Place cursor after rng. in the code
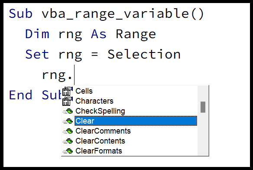This screenshot has height=170, width=253. pyautogui.click(x=74, y=75)
